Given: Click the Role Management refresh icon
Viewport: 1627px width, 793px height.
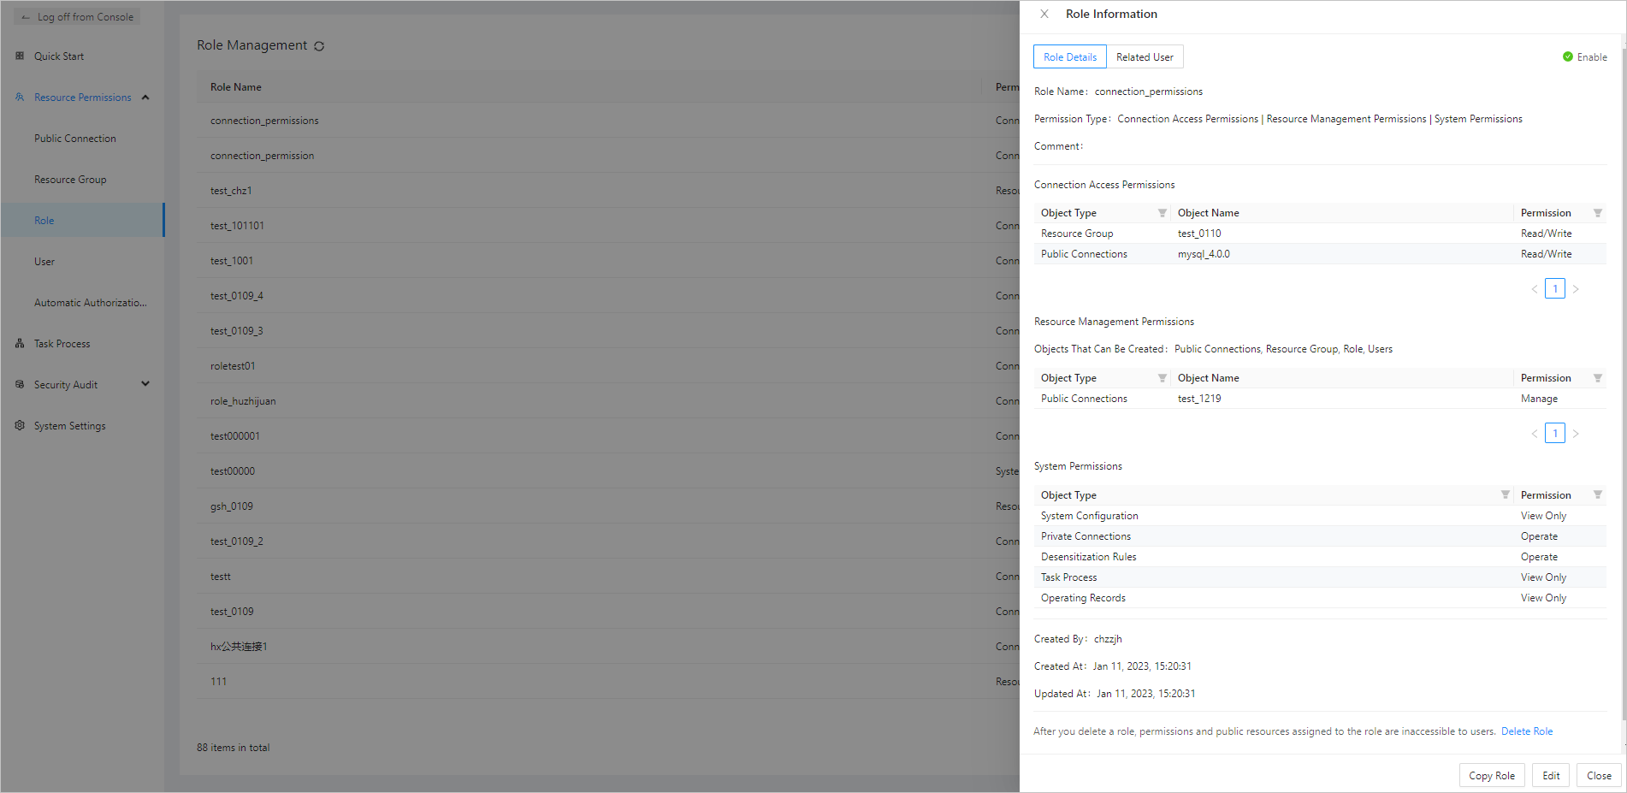Looking at the screenshot, I should click(319, 46).
